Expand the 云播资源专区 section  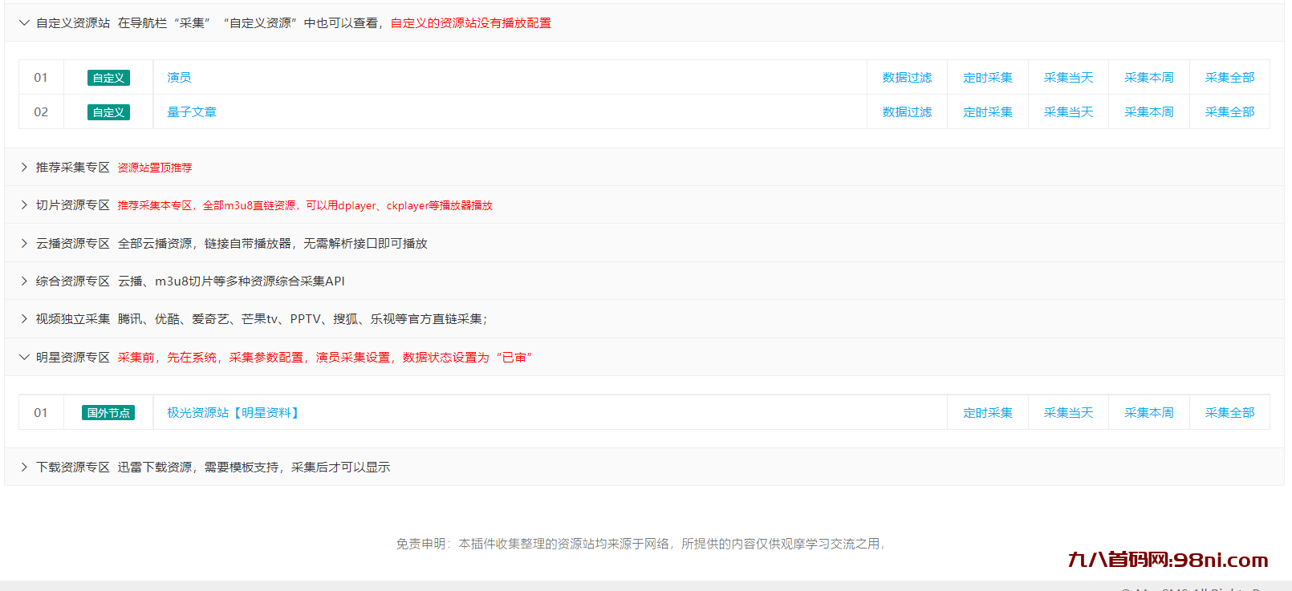pyautogui.click(x=72, y=243)
